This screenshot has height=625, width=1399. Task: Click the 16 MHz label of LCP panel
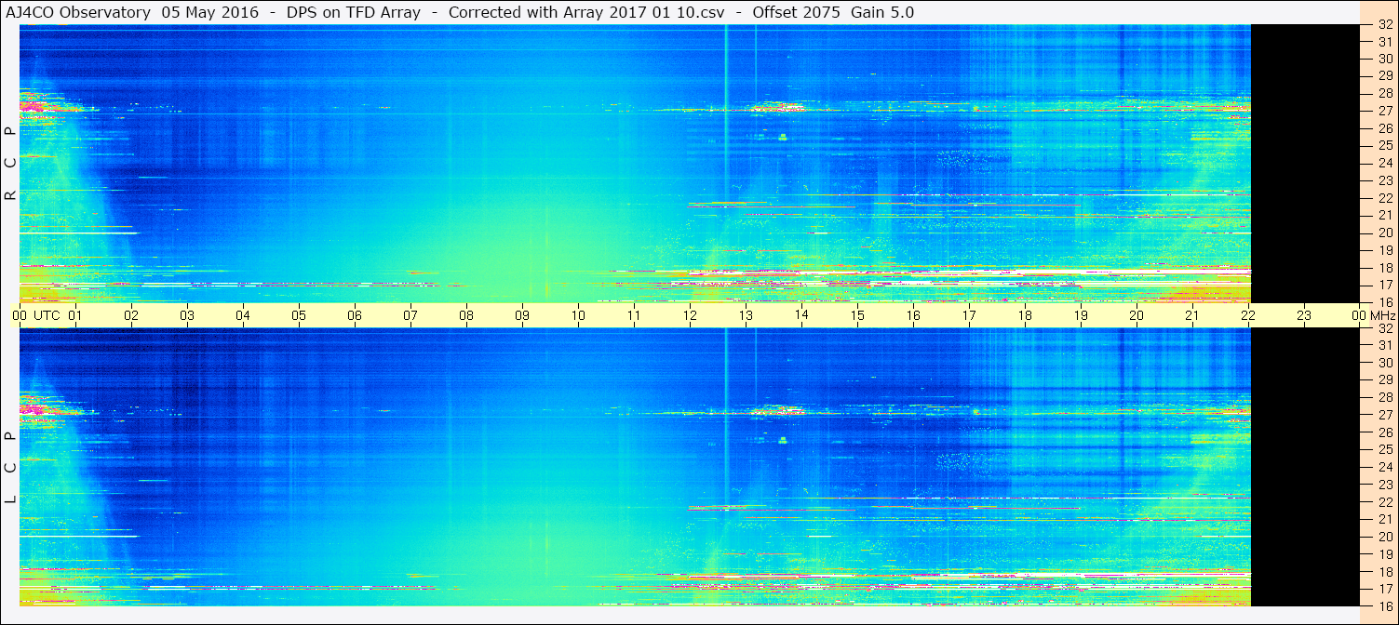point(1384,605)
